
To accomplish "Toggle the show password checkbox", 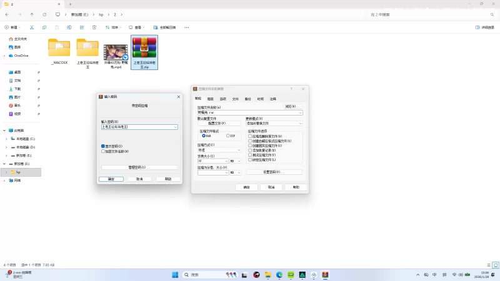I will (103, 146).
